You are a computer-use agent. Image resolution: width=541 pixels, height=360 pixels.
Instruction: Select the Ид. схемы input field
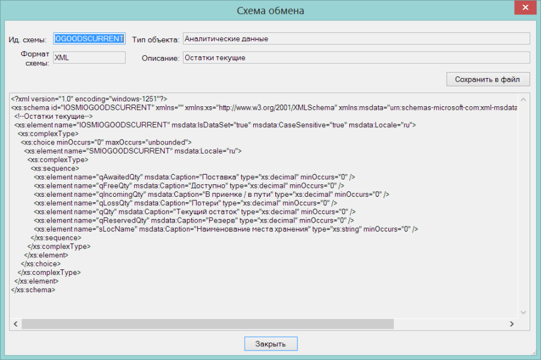pos(90,38)
